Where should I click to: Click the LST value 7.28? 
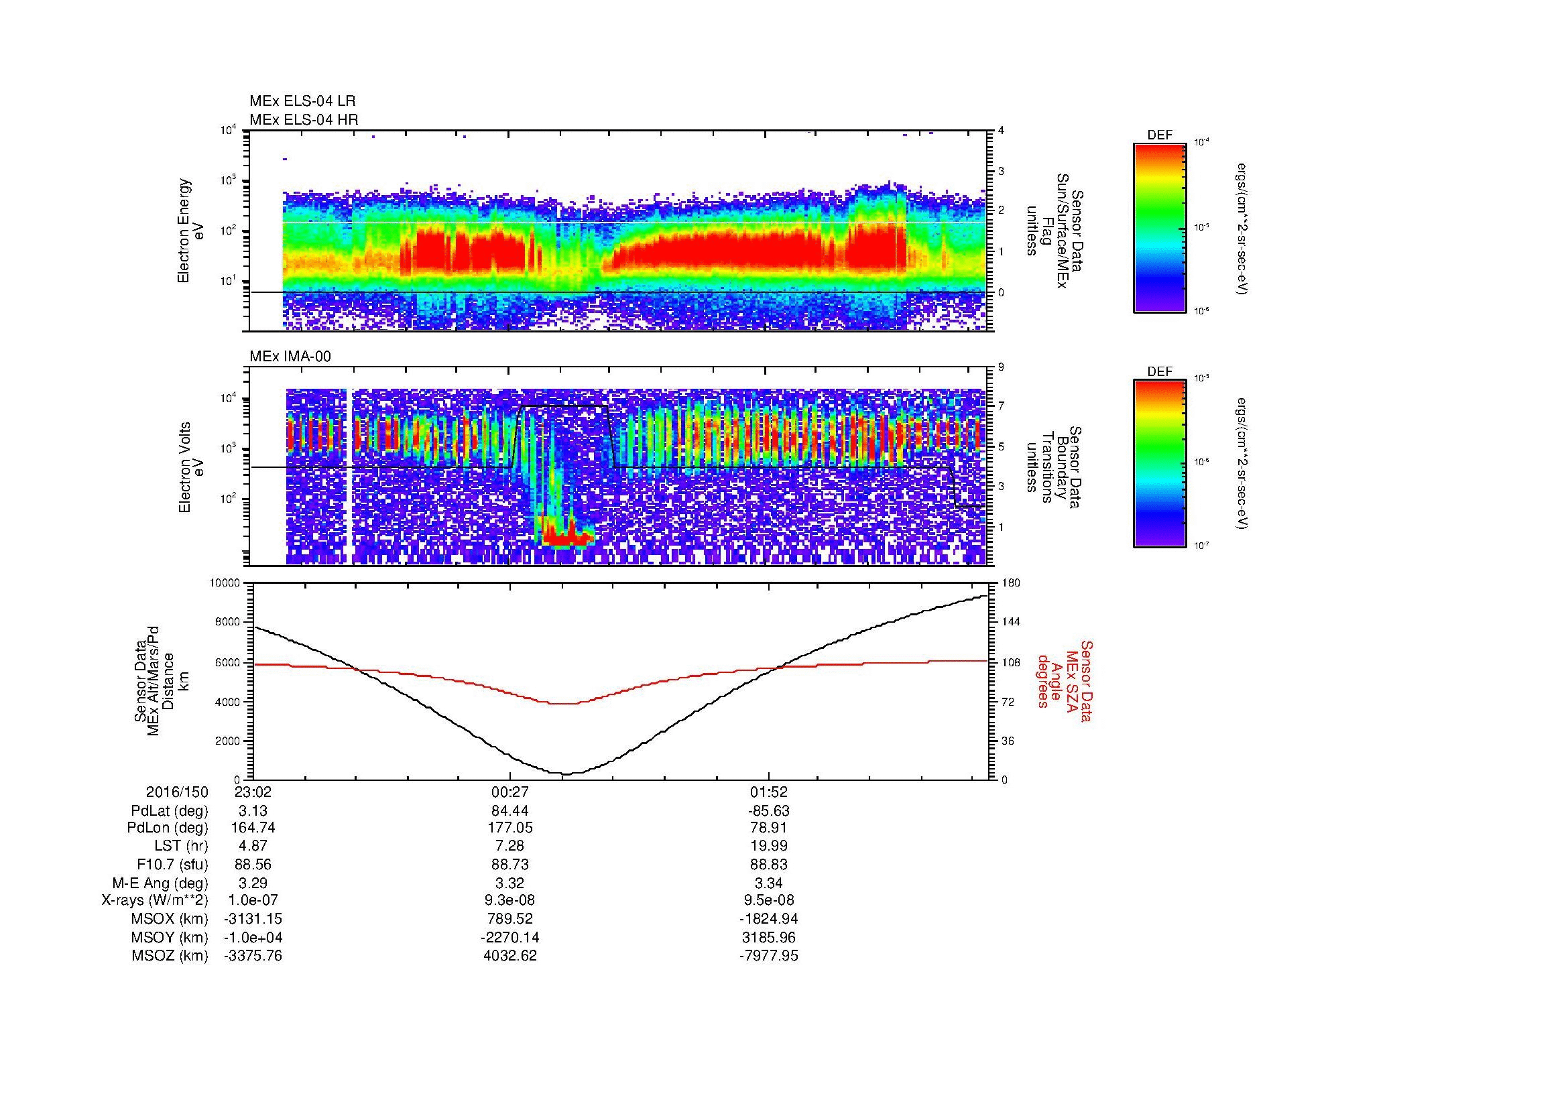point(510,846)
